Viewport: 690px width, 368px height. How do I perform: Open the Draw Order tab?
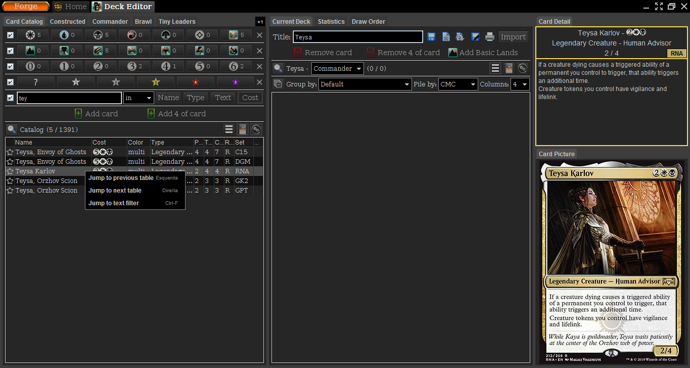[369, 22]
